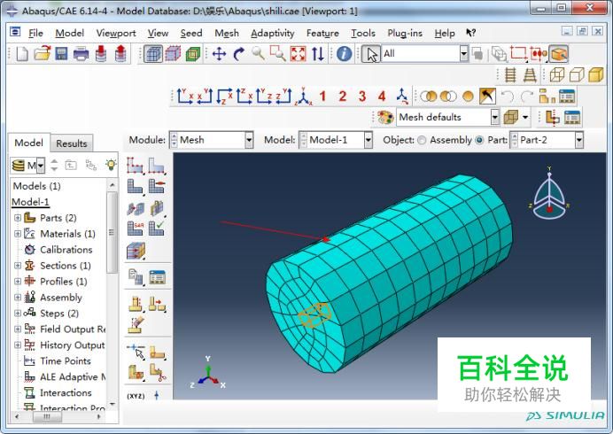The image size is (613, 434).
Task: Click the Undo arrow icon
Action: click(507, 97)
